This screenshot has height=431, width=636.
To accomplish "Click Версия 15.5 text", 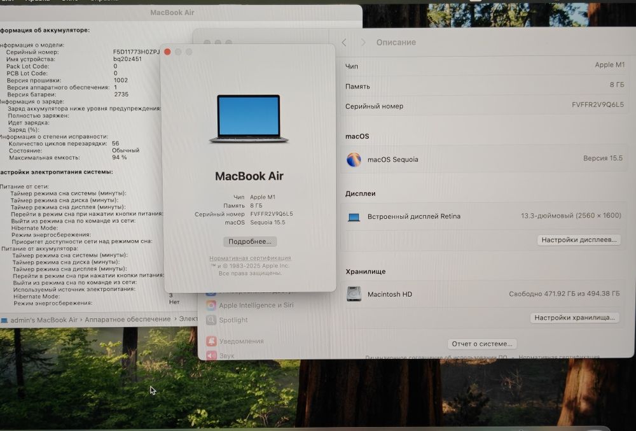I will tap(603, 159).
